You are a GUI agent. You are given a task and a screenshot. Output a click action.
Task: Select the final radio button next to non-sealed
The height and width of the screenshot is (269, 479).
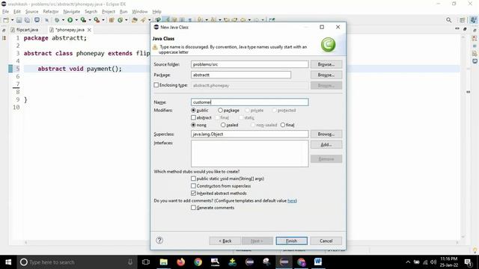point(283,125)
